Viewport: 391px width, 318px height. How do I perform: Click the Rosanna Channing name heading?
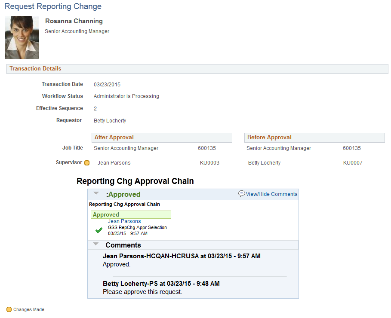pos(74,21)
